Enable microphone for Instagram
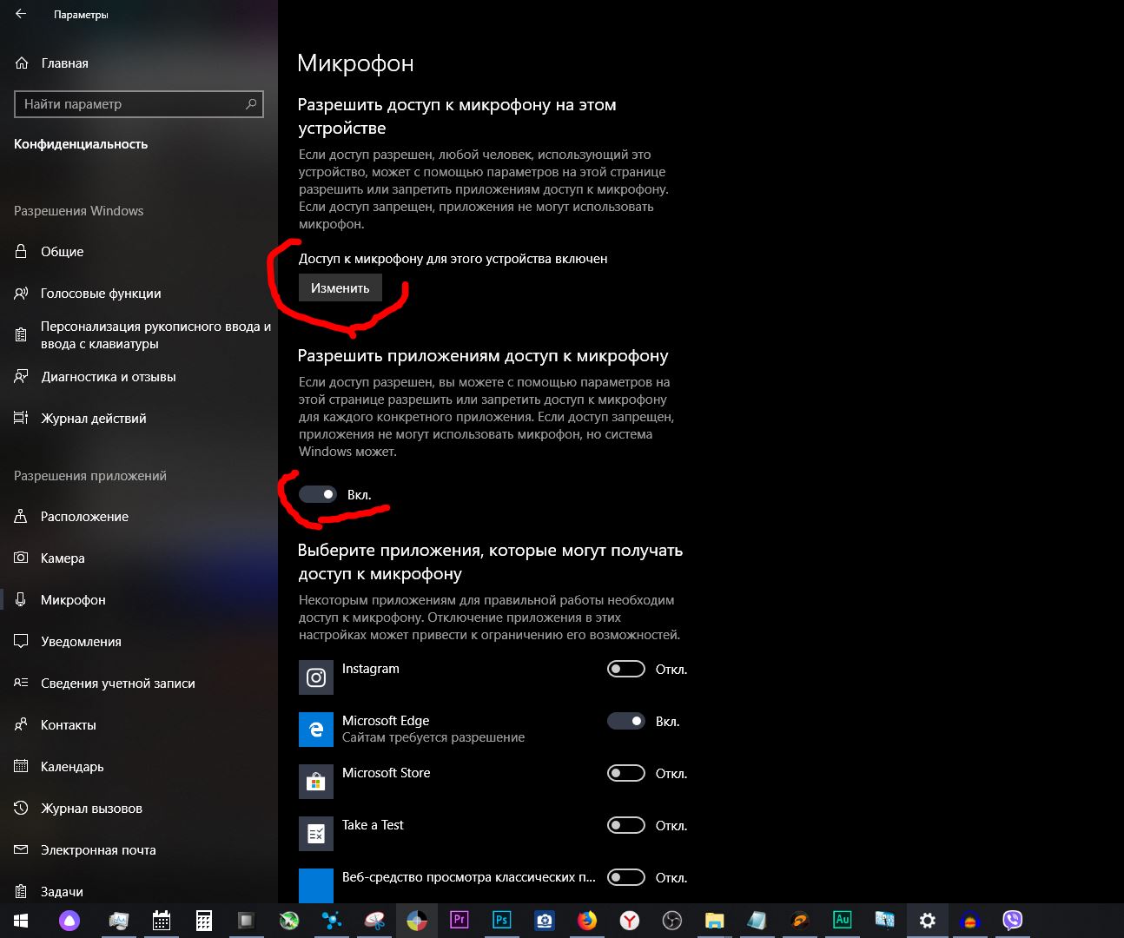The image size is (1124, 938). pyautogui.click(x=625, y=669)
